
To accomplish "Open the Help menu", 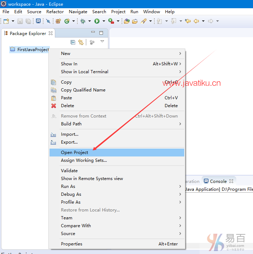I will (x=170, y=12).
